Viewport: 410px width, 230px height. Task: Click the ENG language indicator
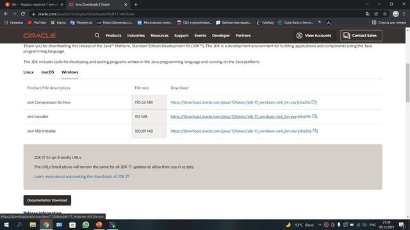click(373, 225)
